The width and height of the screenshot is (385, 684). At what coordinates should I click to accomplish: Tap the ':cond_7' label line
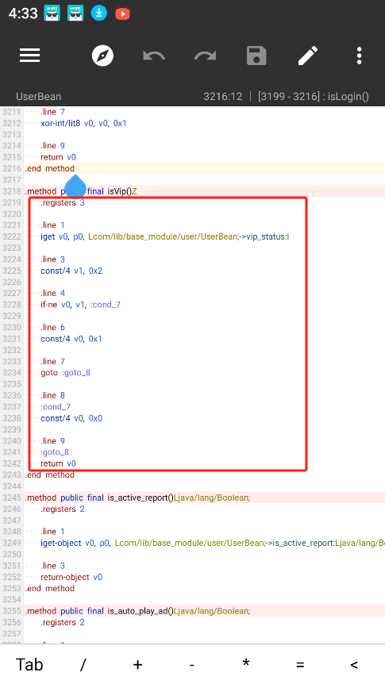56,406
